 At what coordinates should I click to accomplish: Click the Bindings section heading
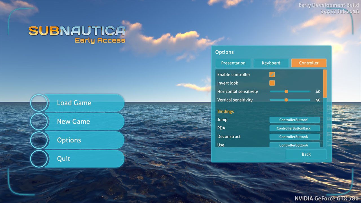click(225, 111)
